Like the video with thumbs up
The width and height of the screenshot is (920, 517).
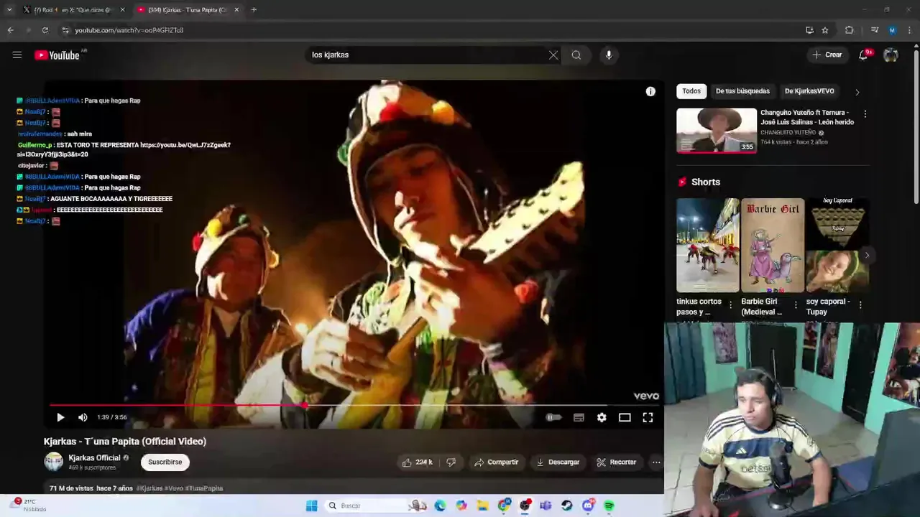tap(418, 462)
